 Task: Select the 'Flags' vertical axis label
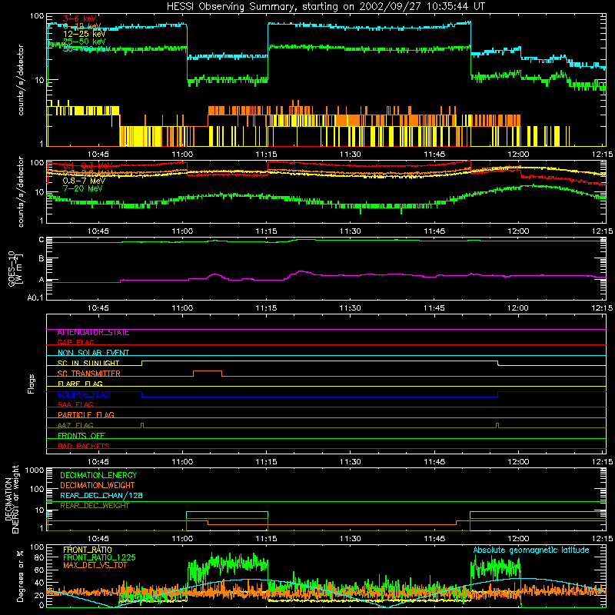[x=31, y=384]
